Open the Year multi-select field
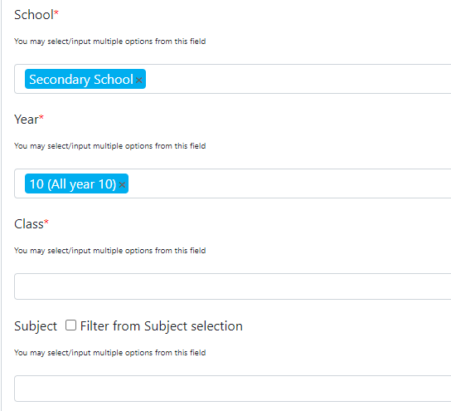 (x=233, y=183)
